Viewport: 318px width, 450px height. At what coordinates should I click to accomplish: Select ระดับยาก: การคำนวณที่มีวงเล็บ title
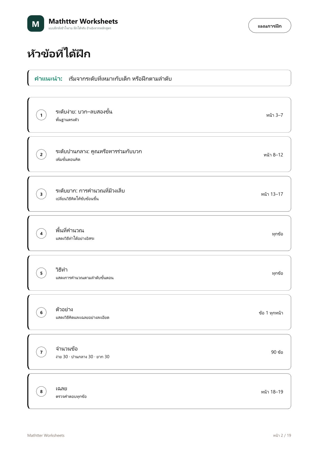pos(90,191)
